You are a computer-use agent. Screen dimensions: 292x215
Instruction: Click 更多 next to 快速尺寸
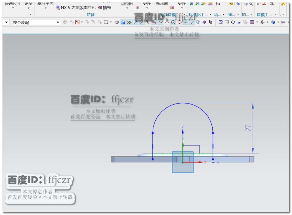tap(28, 4)
